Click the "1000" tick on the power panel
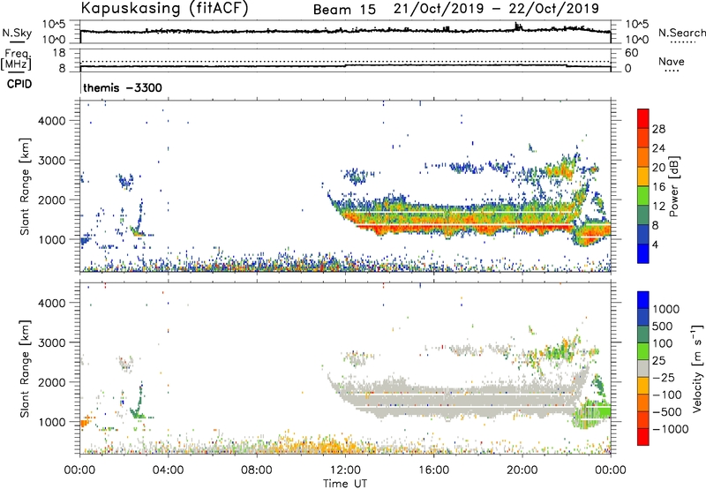This screenshot has width=706, height=489. click(52, 239)
